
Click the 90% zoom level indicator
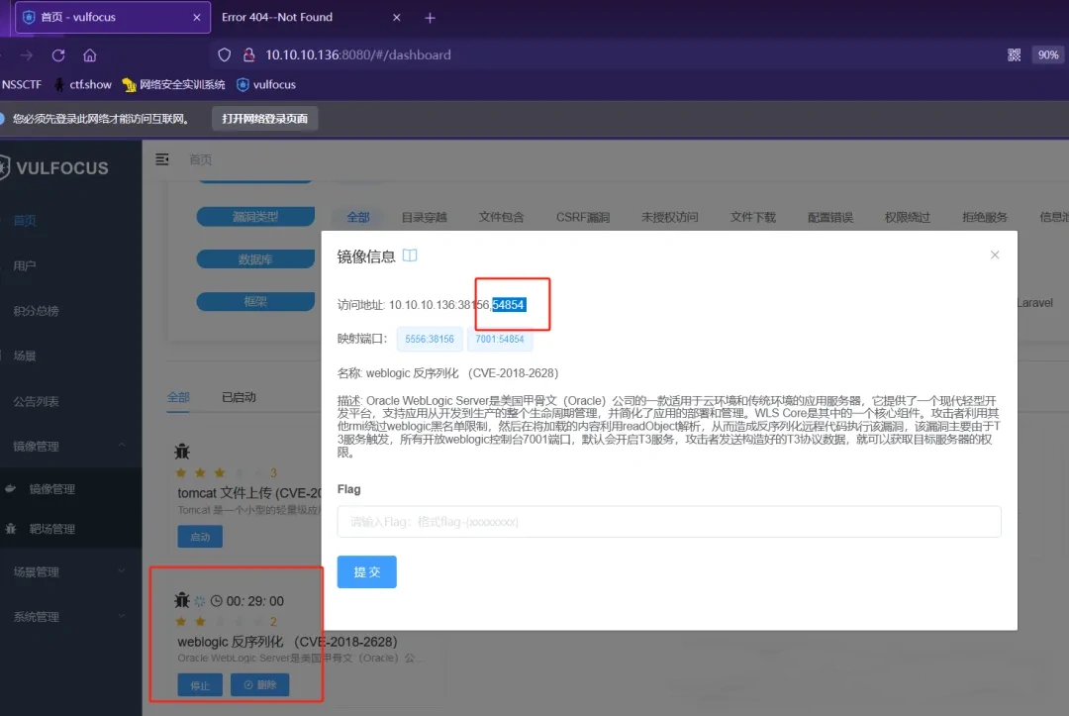coord(1048,55)
